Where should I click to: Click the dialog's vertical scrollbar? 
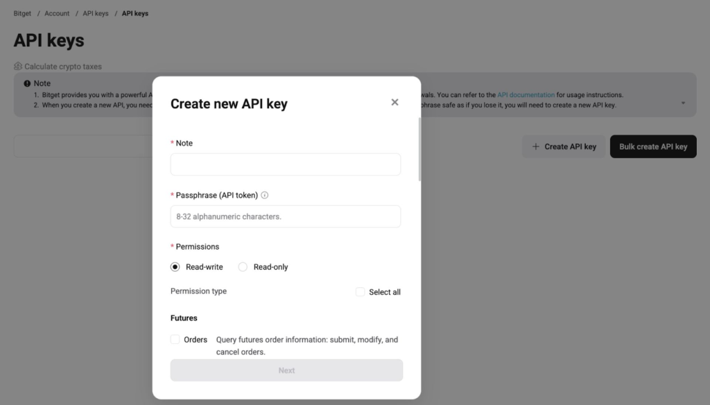pyautogui.click(x=419, y=149)
